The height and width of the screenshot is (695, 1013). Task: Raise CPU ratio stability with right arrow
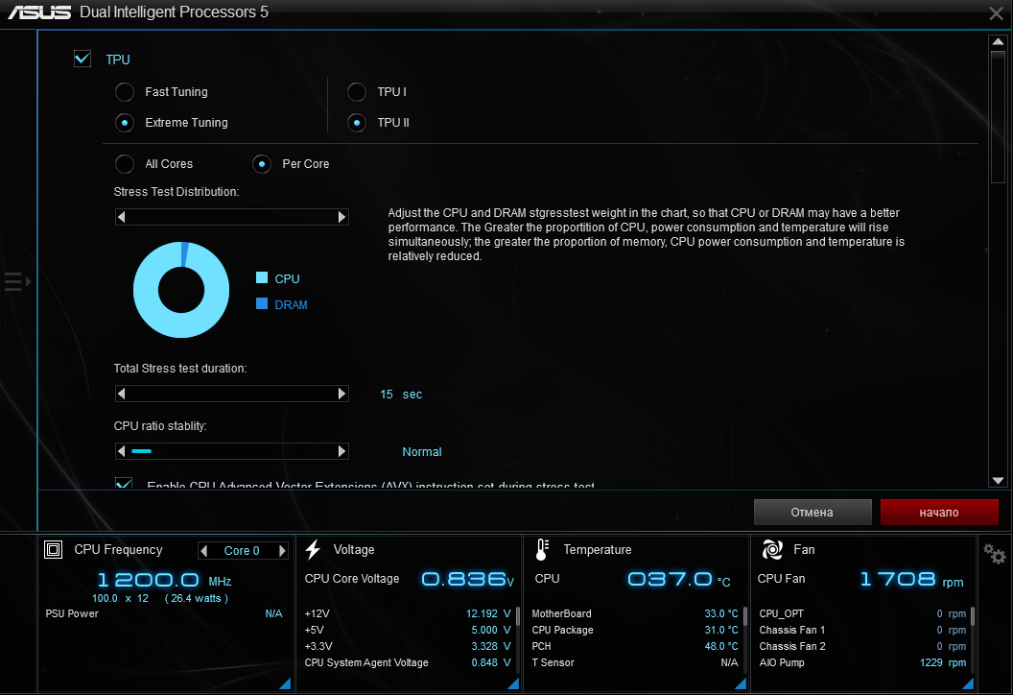pos(342,451)
